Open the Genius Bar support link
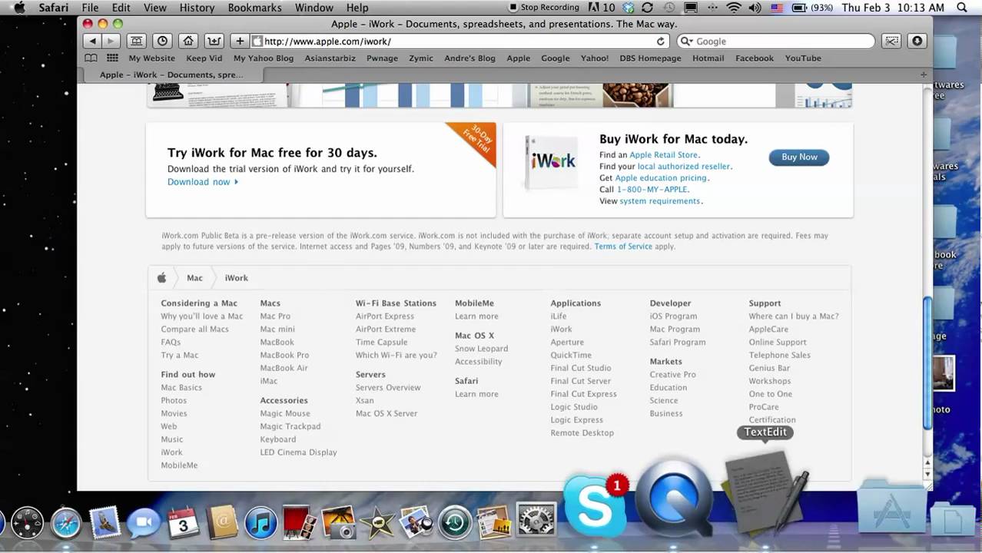 pos(769,369)
